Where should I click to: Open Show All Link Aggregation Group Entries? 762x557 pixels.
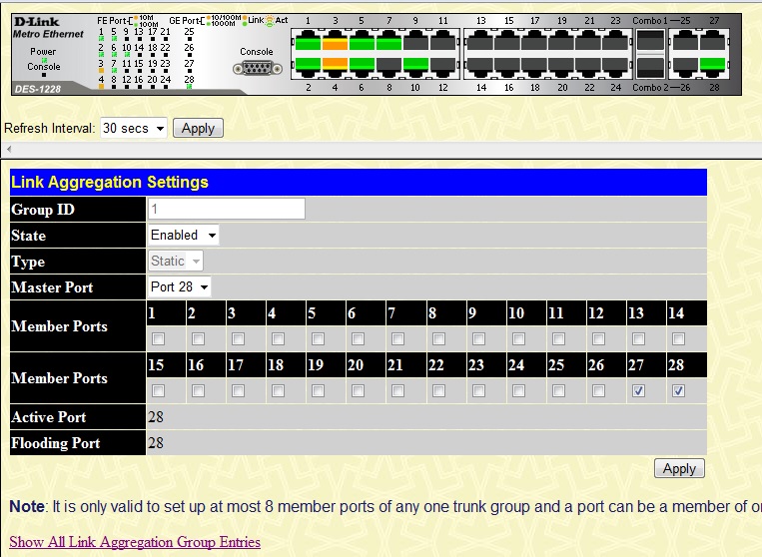[x=135, y=542]
